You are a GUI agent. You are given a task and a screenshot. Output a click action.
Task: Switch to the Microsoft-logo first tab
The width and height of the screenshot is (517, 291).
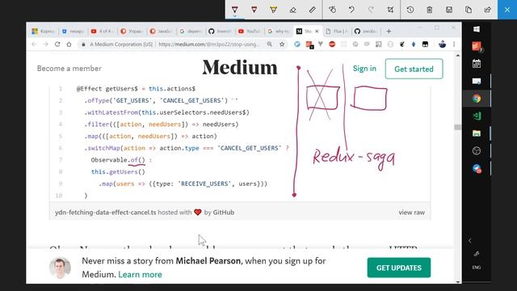[44, 32]
